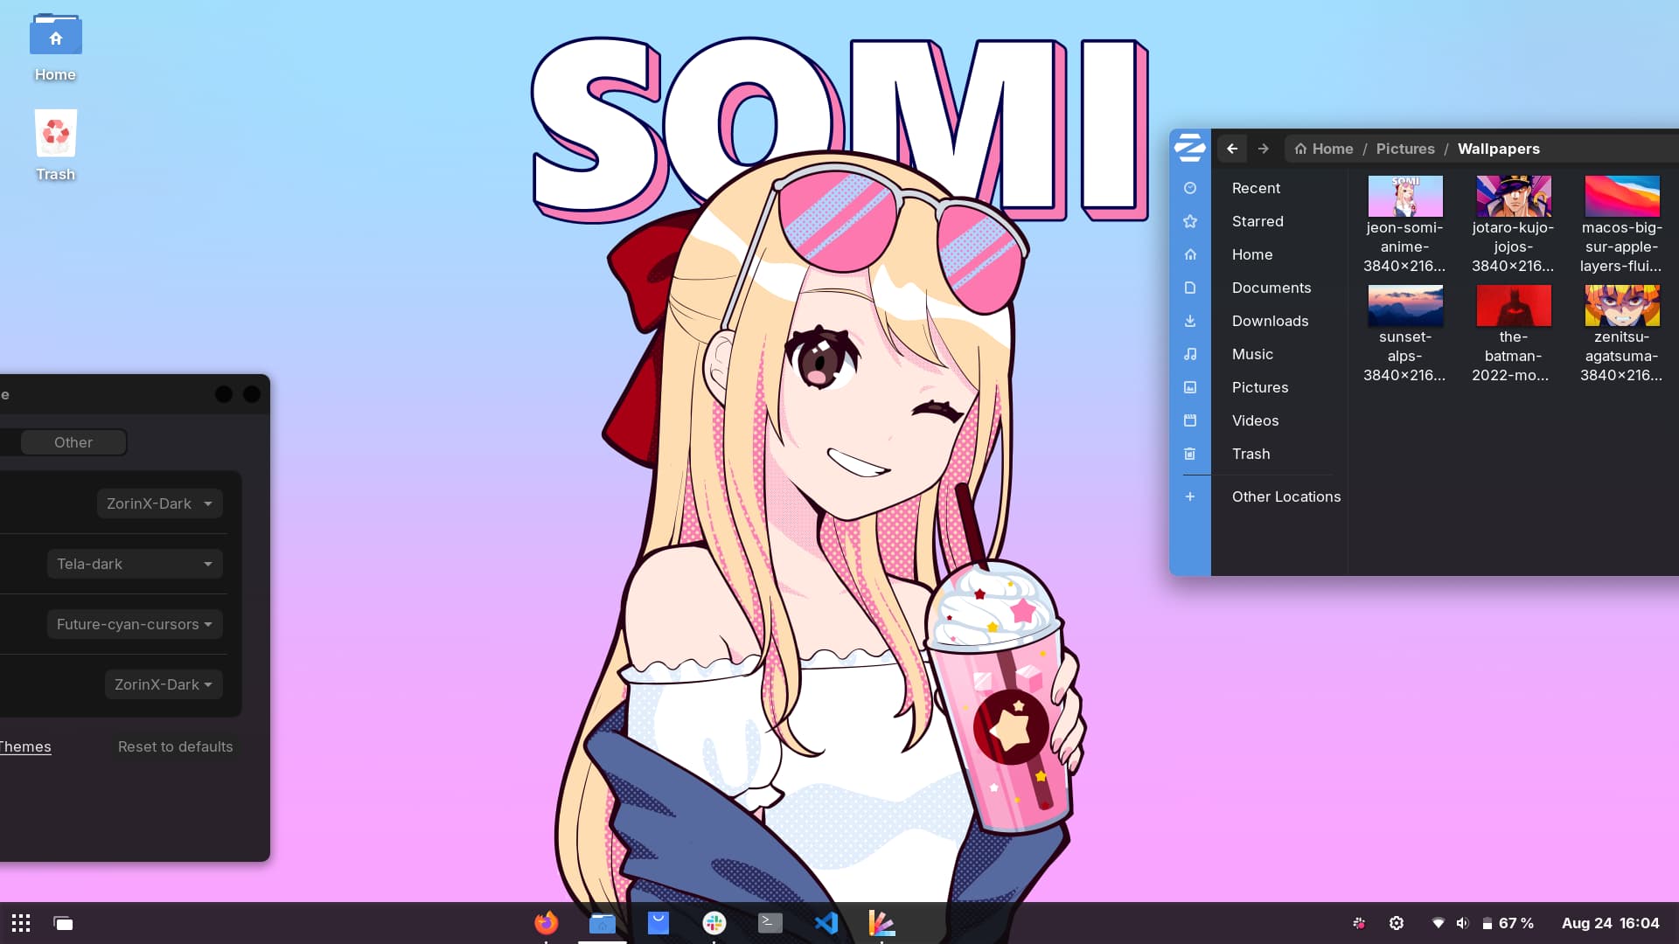This screenshot has width=1679, height=944.
Task: Click the volume speaker tray icon
Action: (1462, 923)
